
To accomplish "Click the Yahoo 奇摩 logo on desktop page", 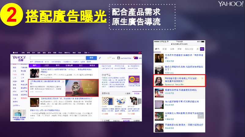I will click(19, 58).
